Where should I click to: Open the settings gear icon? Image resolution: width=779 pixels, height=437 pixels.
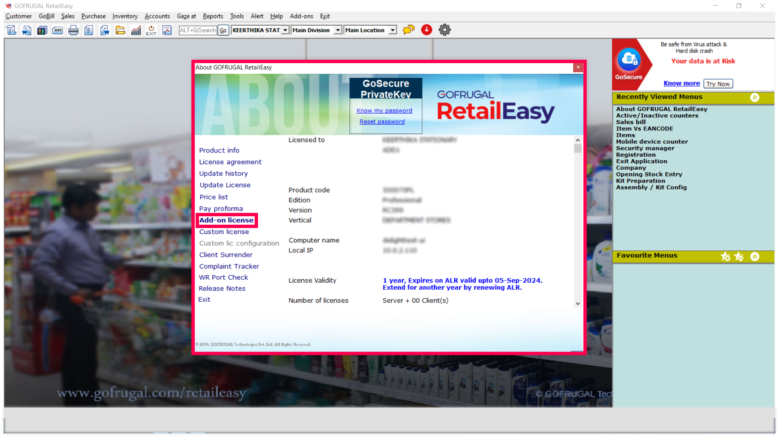pyautogui.click(x=445, y=30)
